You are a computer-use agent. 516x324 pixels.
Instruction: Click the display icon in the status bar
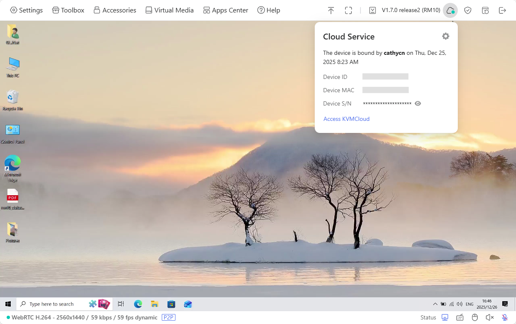[444, 317]
